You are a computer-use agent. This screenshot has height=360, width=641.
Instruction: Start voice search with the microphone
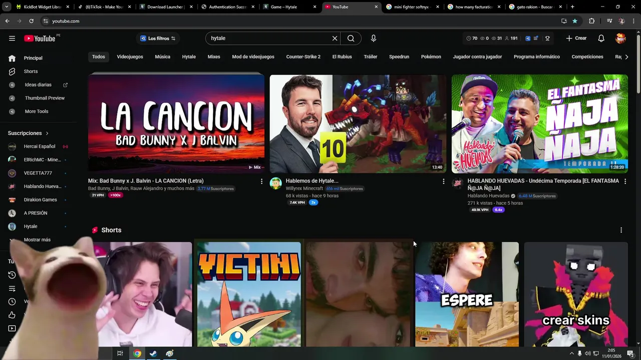pyautogui.click(x=373, y=38)
